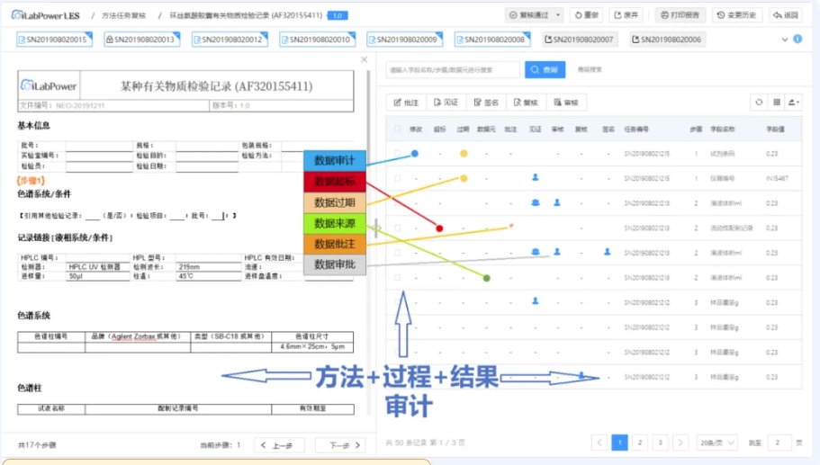Screen dimensions: 820x465
Task: Expand the sample tabs list chevron
Action: [x=784, y=40]
